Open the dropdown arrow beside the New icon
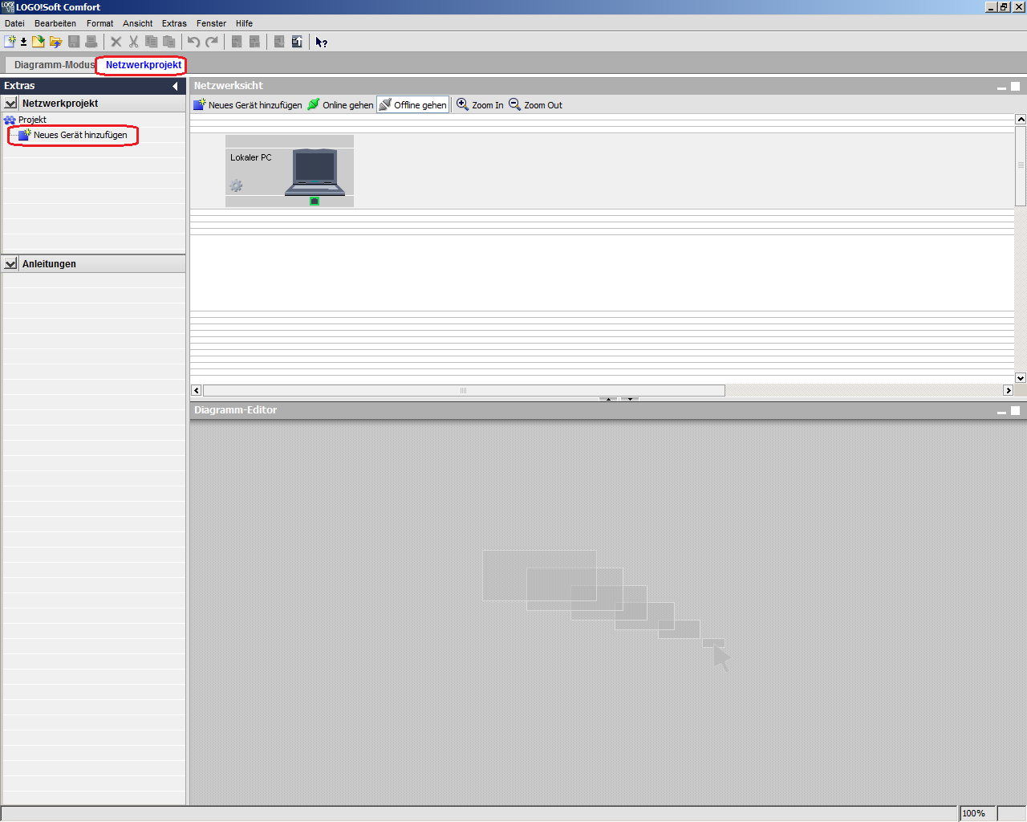 [23, 42]
